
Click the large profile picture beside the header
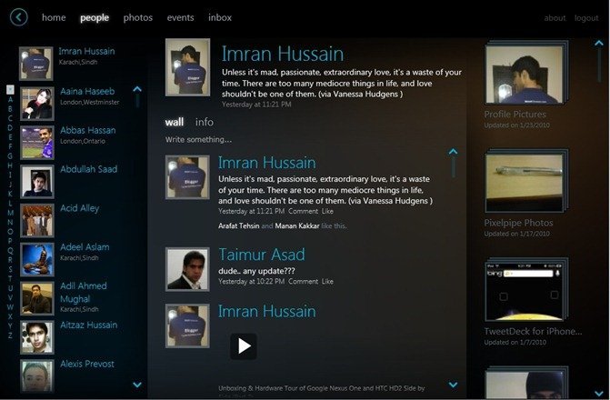[187, 67]
